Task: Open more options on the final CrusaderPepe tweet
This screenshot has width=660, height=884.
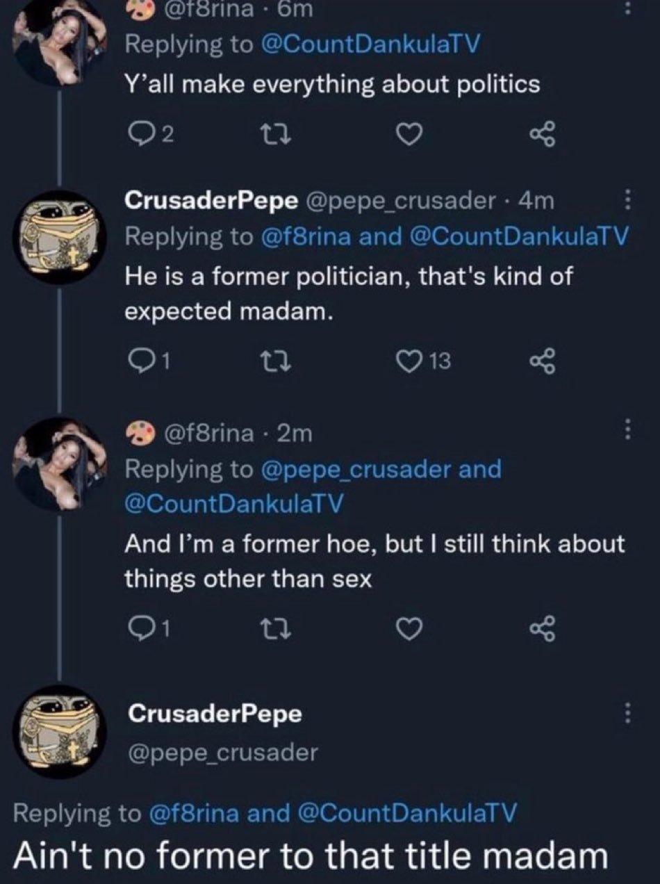Action: click(x=628, y=713)
